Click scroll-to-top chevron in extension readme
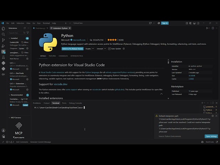Viewport: 220px width, 165px height. (x=161, y=94)
